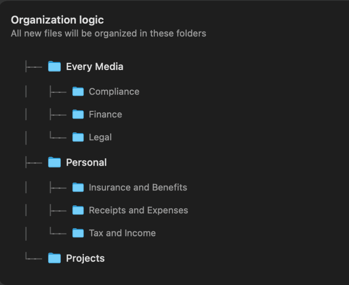Click the 'All new files' description text
Image resolution: width=349 pixels, height=285 pixels.
[x=108, y=33]
